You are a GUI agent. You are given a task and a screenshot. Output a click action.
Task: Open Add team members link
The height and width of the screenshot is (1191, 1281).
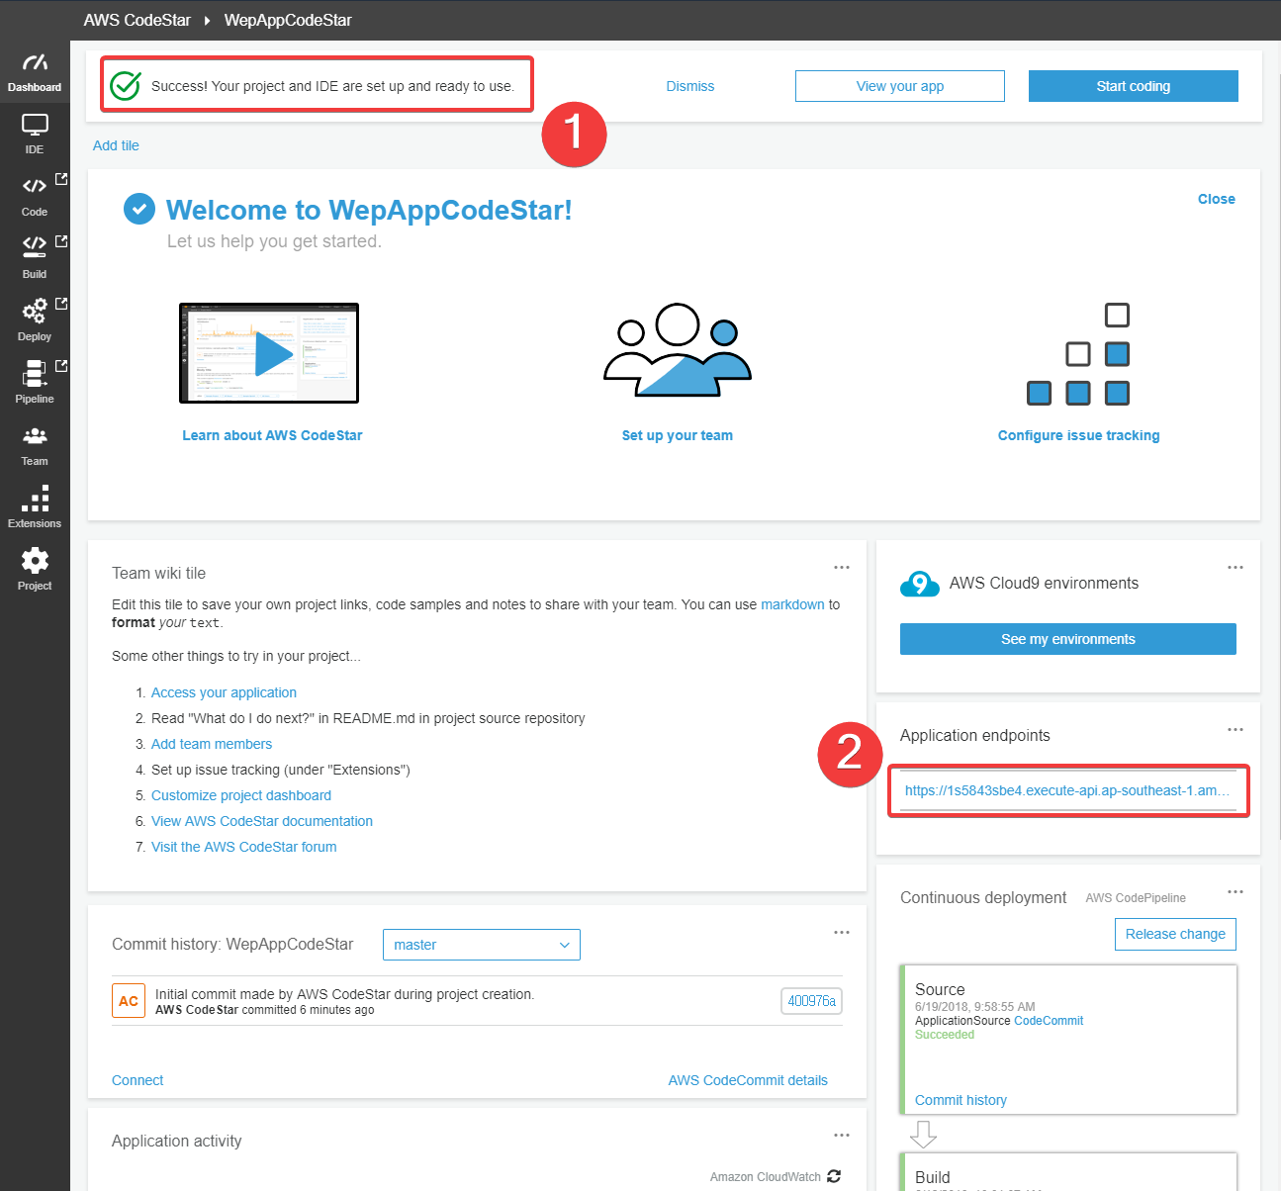(x=212, y=744)
